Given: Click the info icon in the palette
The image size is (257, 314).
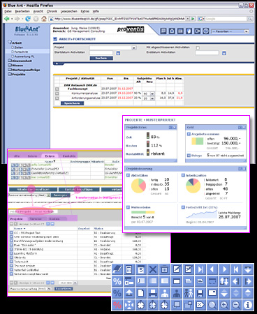Looking at the screenshot, I should pos(248,305).
